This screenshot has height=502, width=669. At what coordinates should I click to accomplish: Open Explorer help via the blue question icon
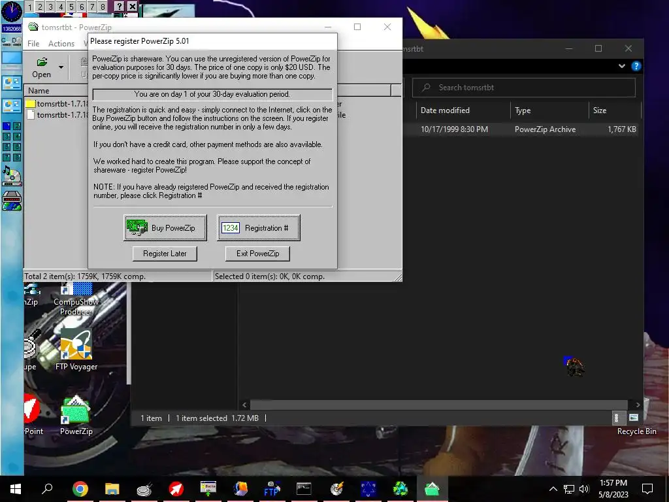click(636, 66)
